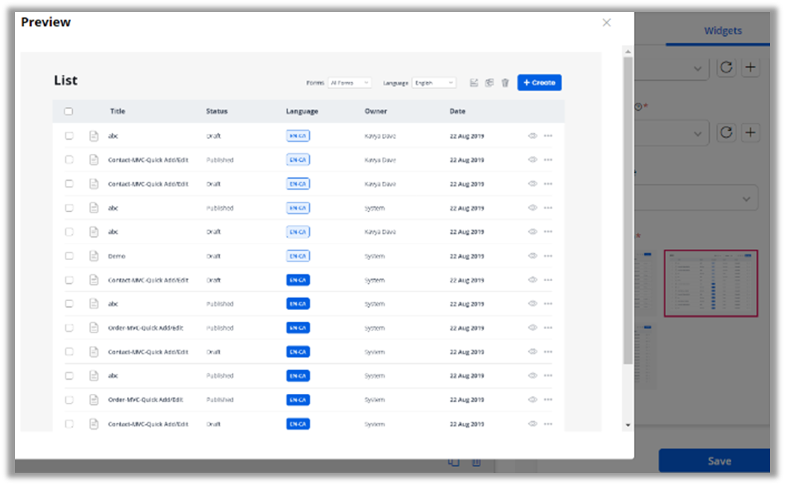Image resolution: width=785 pixels, height=485 pixels.
Task: Click the eye preview icon in Demo row
Action: (533, 256)
